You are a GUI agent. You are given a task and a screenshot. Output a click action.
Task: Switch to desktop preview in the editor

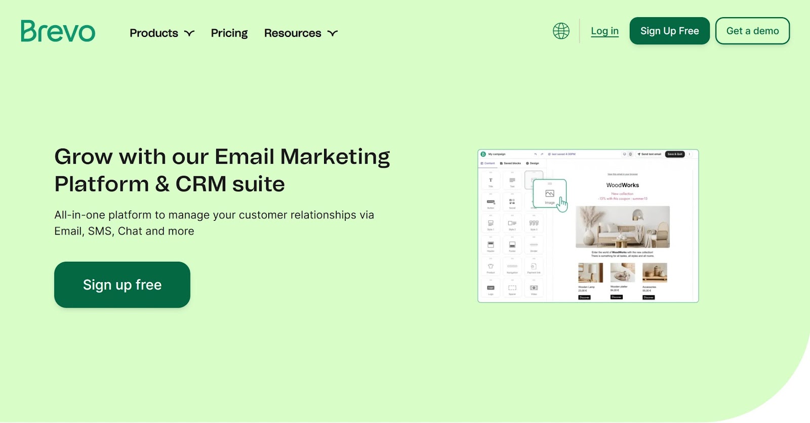click(624, 154)
